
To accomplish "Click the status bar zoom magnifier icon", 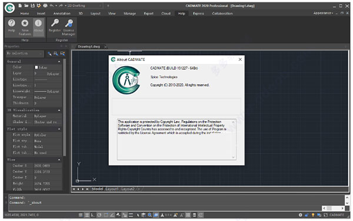I will click(x=149, y=215).
